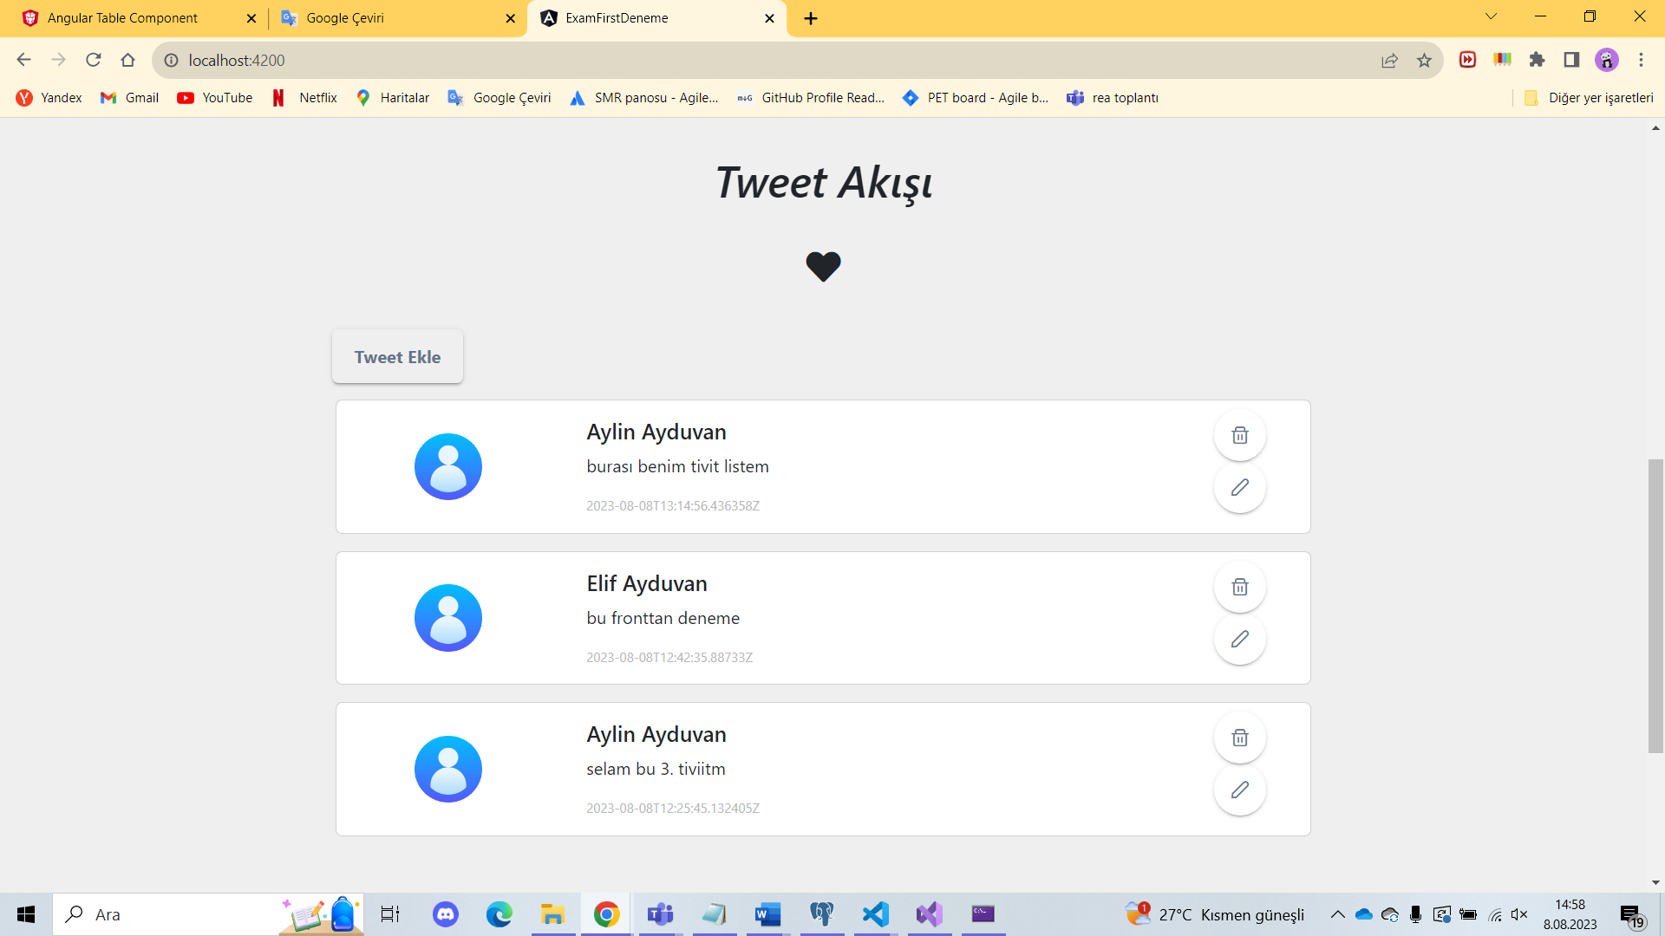Open the tab search chevron menu
This screenshot has width=1665, height=936.
[1491, 16]
